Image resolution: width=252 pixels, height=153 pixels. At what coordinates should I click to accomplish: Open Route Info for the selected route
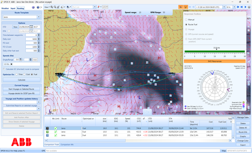[243, 132]
